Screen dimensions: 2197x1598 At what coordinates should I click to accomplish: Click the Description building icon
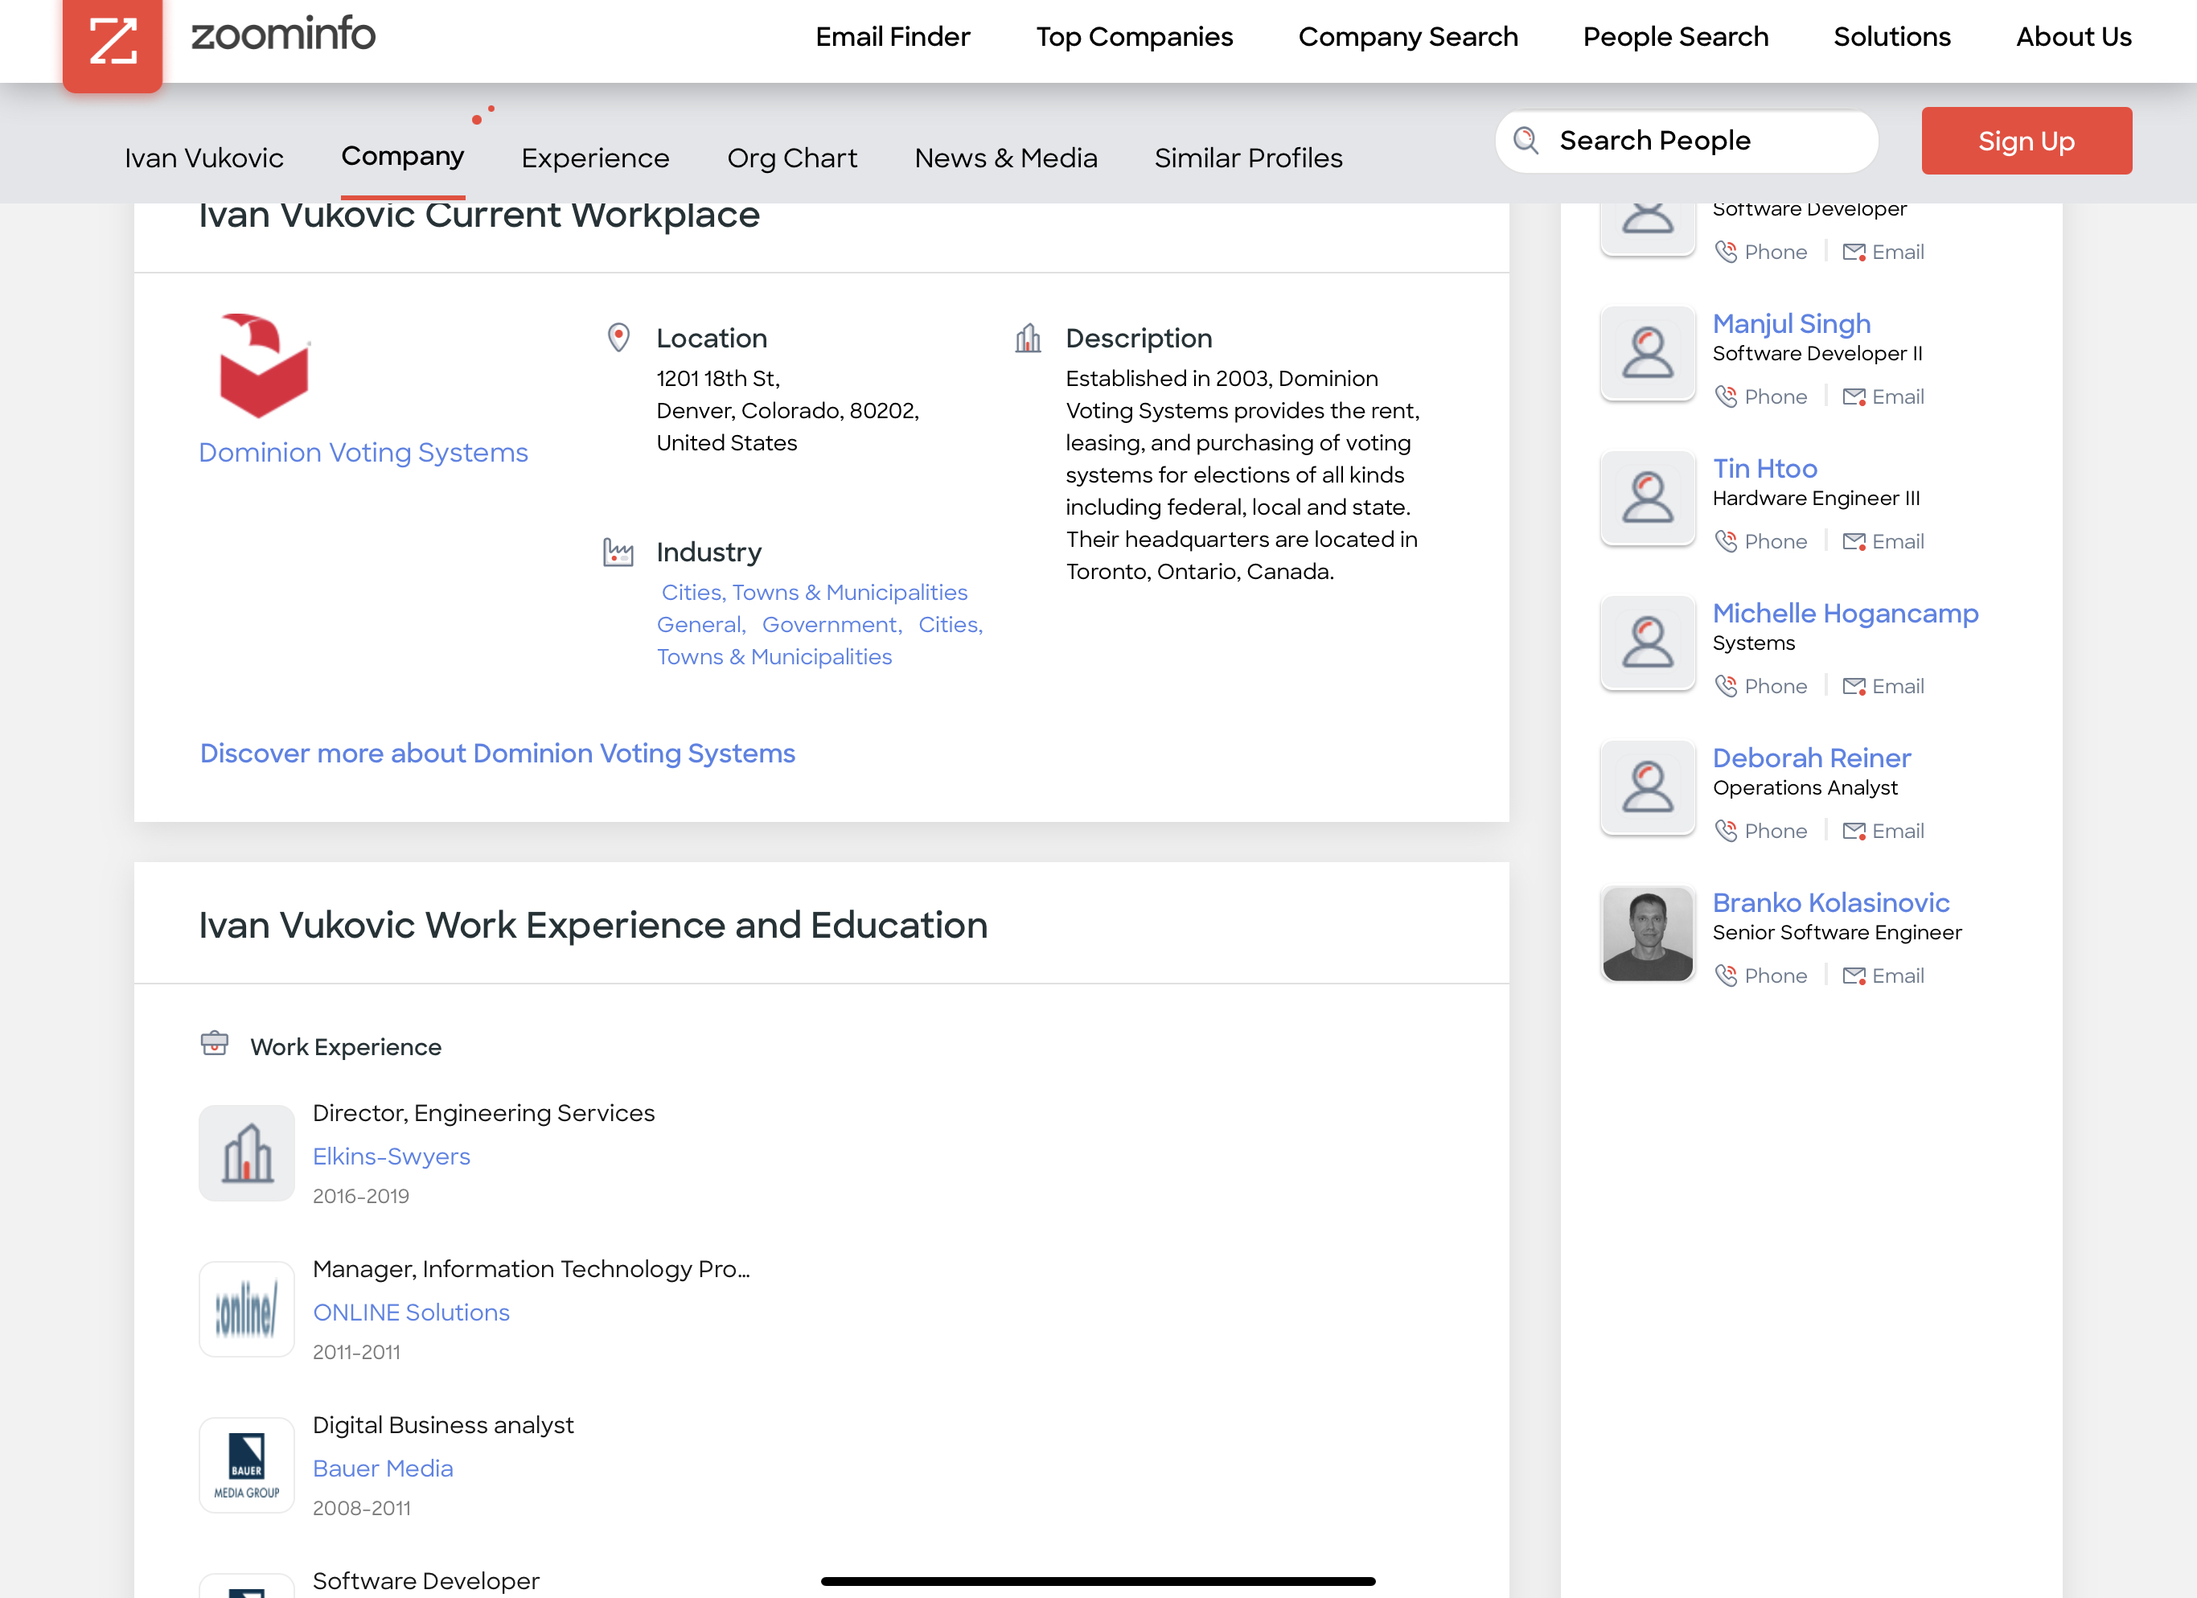tap(1028, 338)
